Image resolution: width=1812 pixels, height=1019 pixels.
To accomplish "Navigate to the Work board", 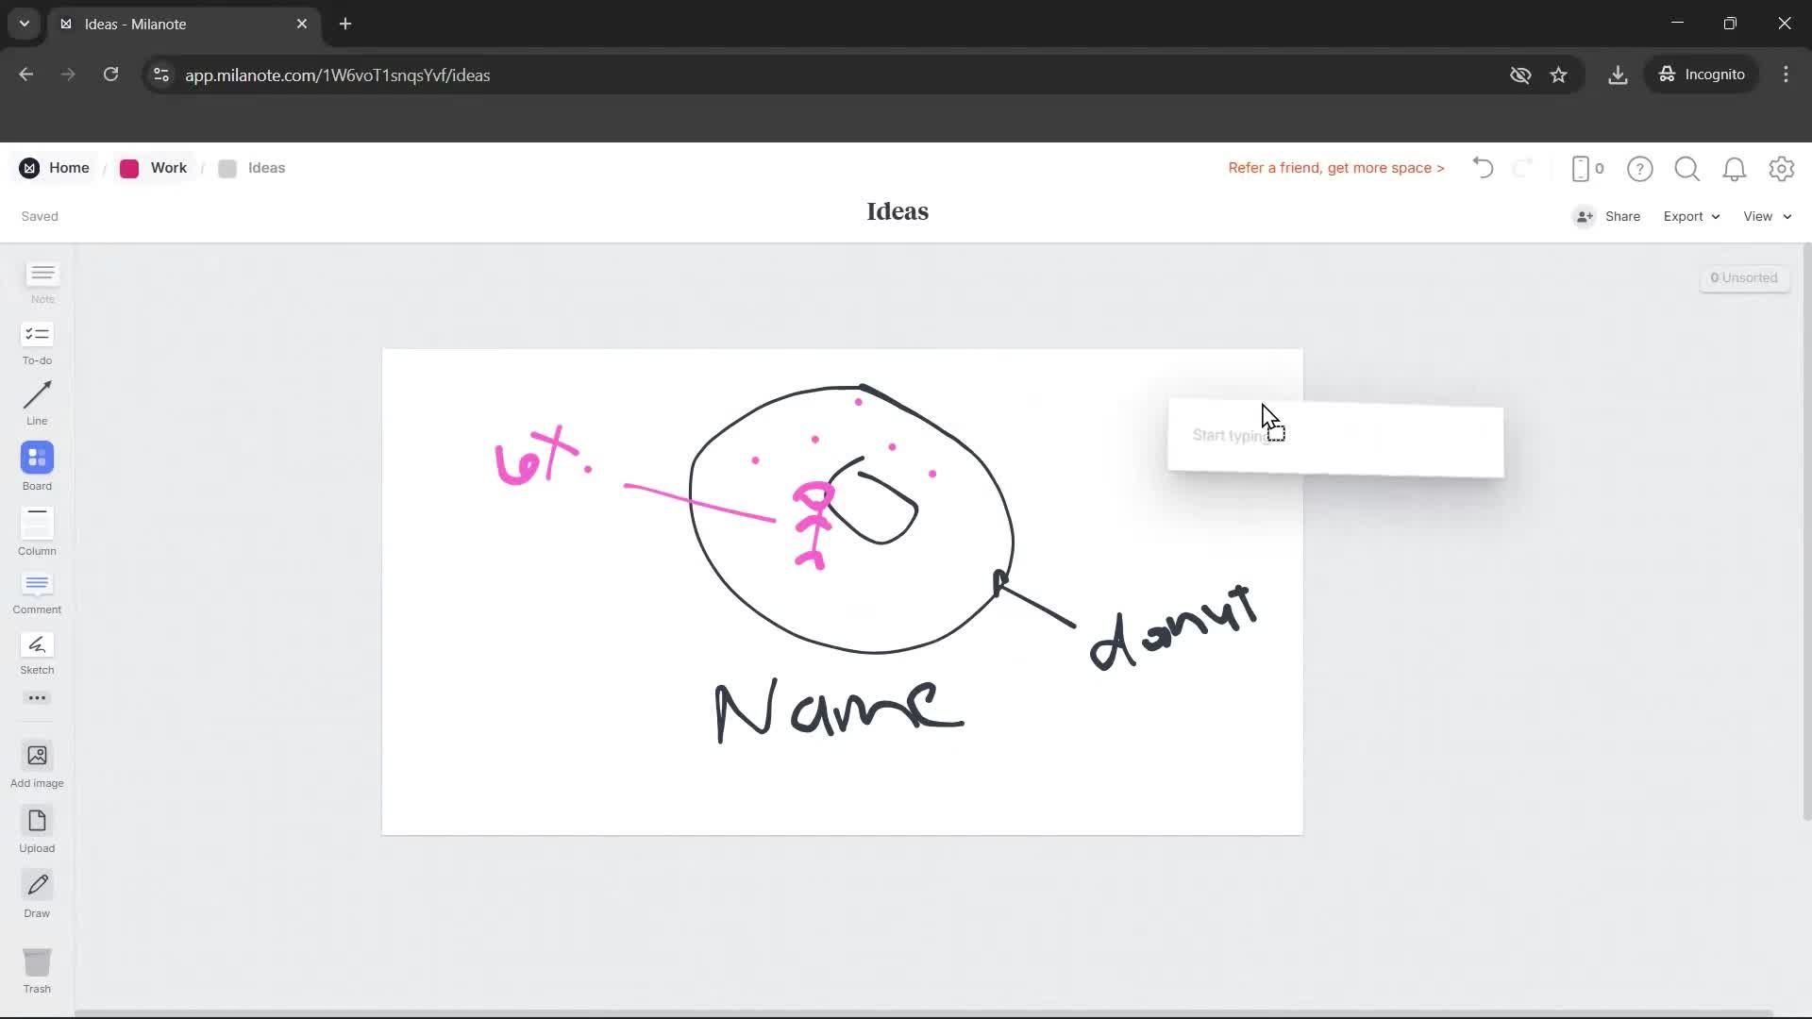I will tap(167, 168).
